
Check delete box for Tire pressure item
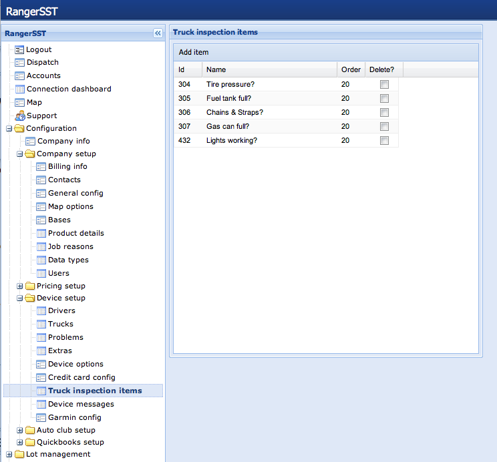click(x=384, y=84)
